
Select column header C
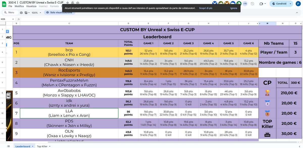click(69, 23)
